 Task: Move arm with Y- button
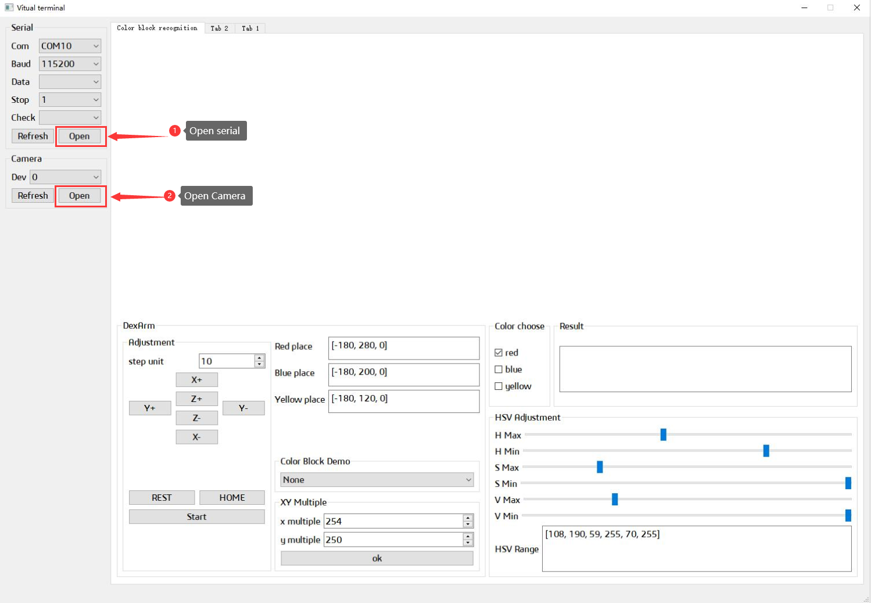click(243, 408)
